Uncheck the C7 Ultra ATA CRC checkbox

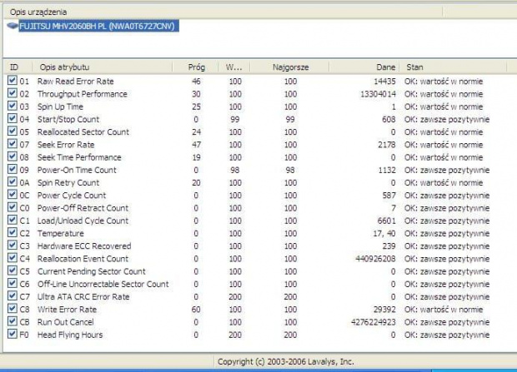pos(13,296)
